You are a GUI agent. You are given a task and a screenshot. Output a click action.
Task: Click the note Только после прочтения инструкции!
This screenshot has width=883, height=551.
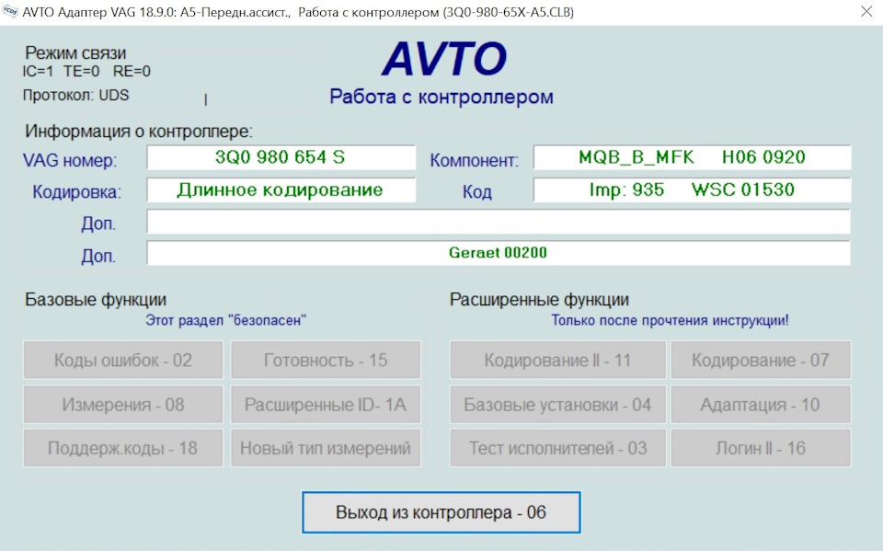670,320
